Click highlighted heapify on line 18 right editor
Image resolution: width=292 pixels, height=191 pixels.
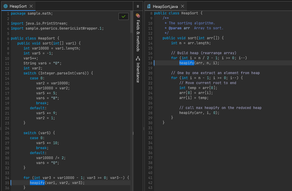coord(187,63)
